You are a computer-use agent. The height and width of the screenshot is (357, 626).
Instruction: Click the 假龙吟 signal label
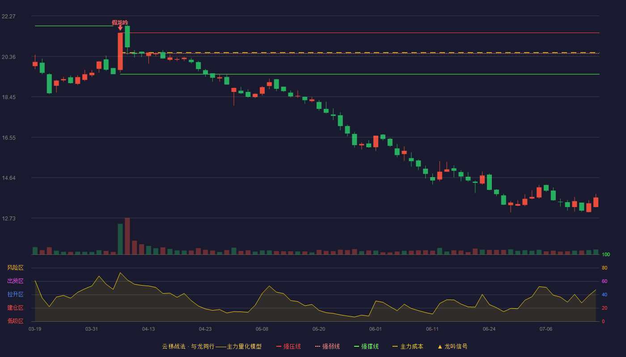(120, 22)
